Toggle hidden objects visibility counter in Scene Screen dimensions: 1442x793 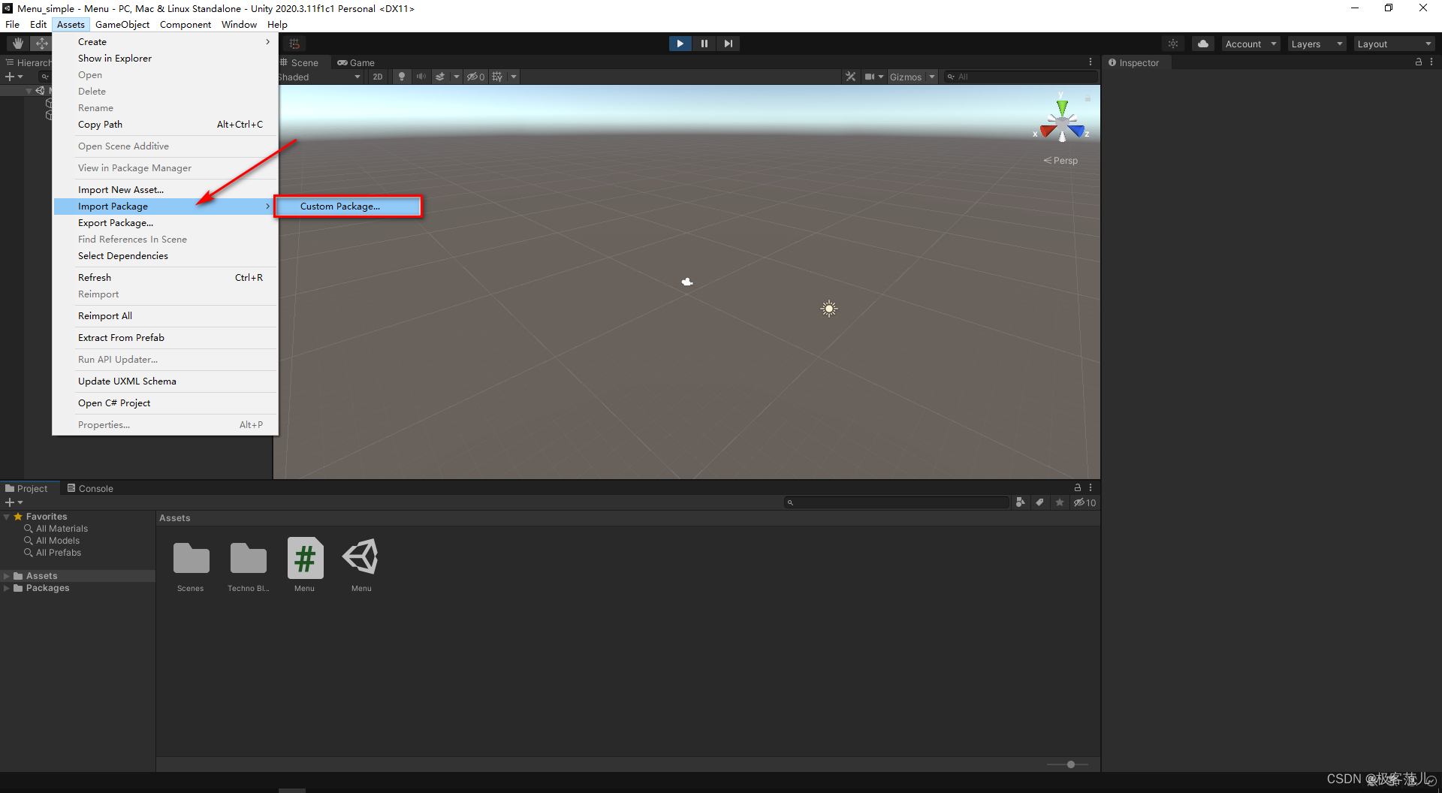pyautogui.click(x=475, y=77)
